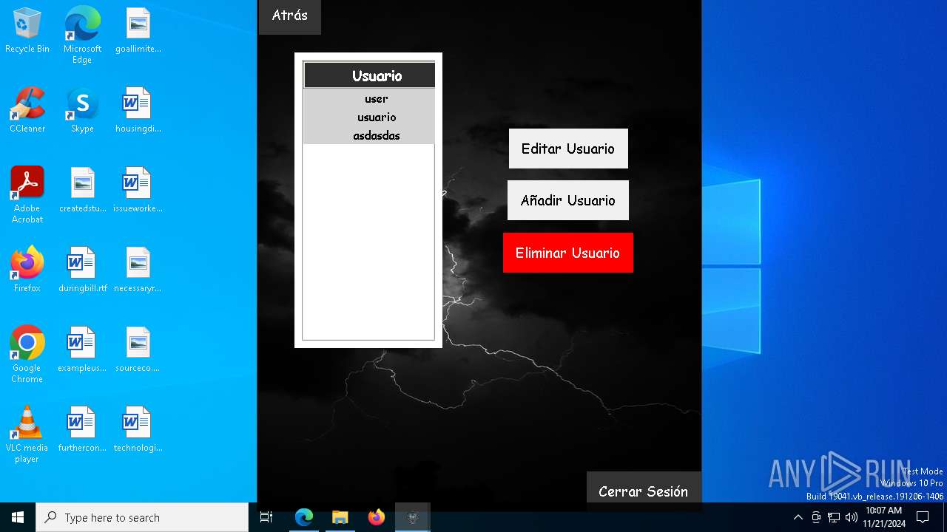Open Google Chrome desktop shortcut
Image resolution: width=947 pixels, height=532 pixels.
(27, 355)
